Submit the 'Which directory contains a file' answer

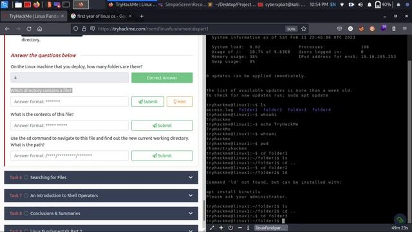pos(147,102)
